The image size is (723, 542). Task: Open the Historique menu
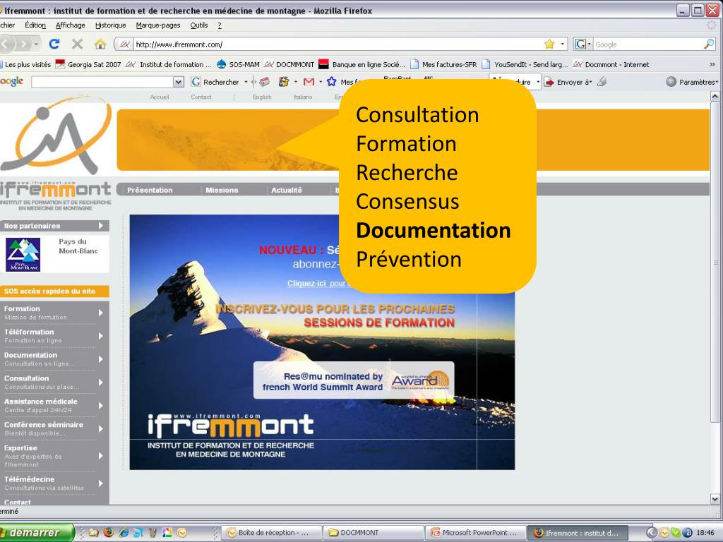click(110, 25)
